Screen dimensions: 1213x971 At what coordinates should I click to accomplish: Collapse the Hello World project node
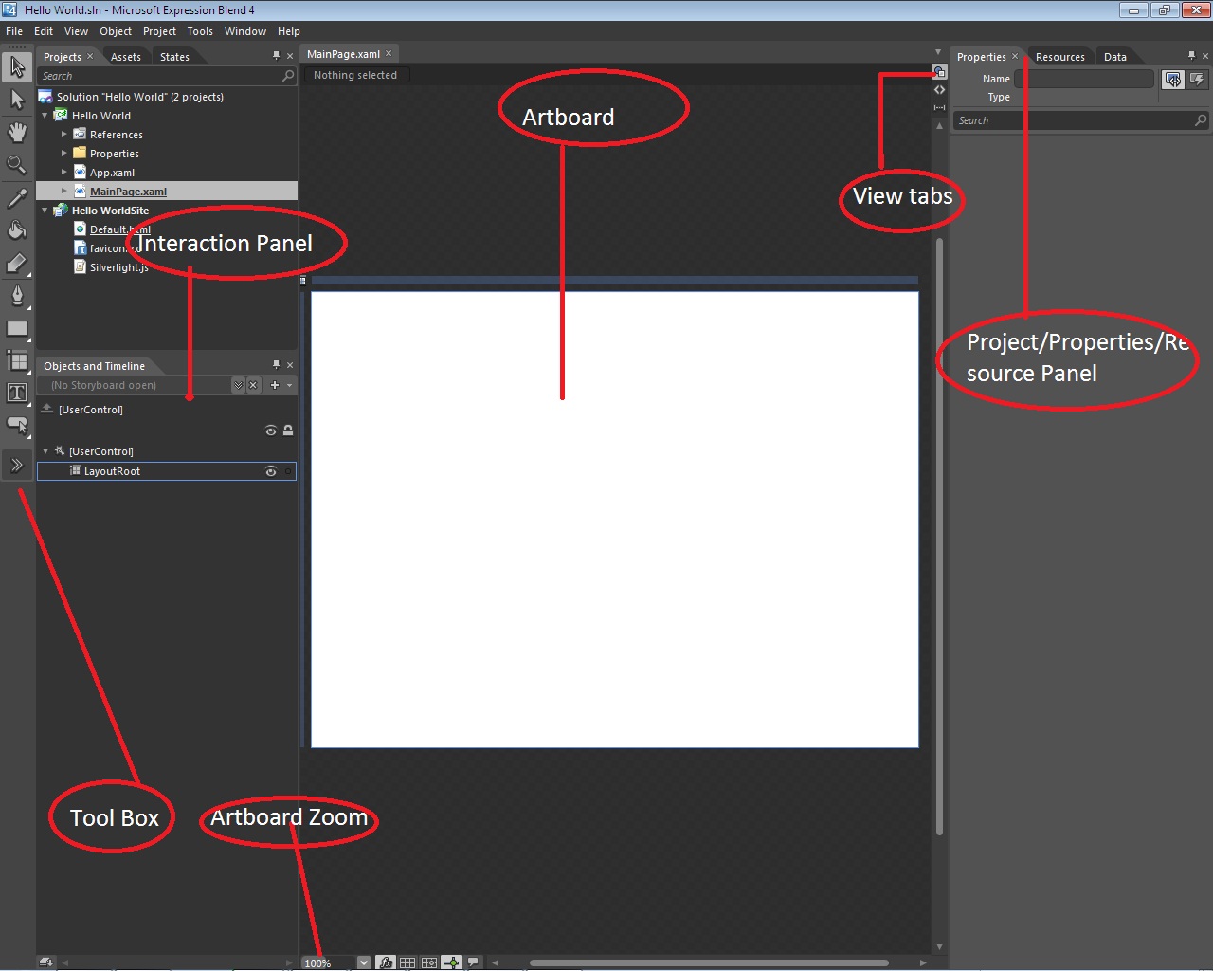44,115
